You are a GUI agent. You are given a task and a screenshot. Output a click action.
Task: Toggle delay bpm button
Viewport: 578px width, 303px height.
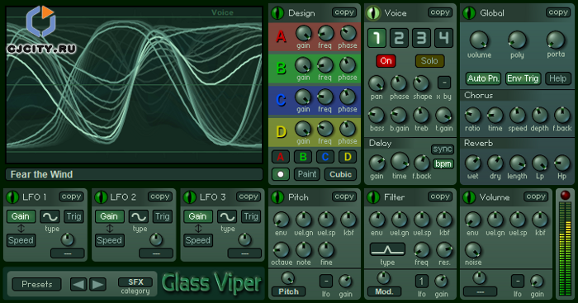[443, 163]
